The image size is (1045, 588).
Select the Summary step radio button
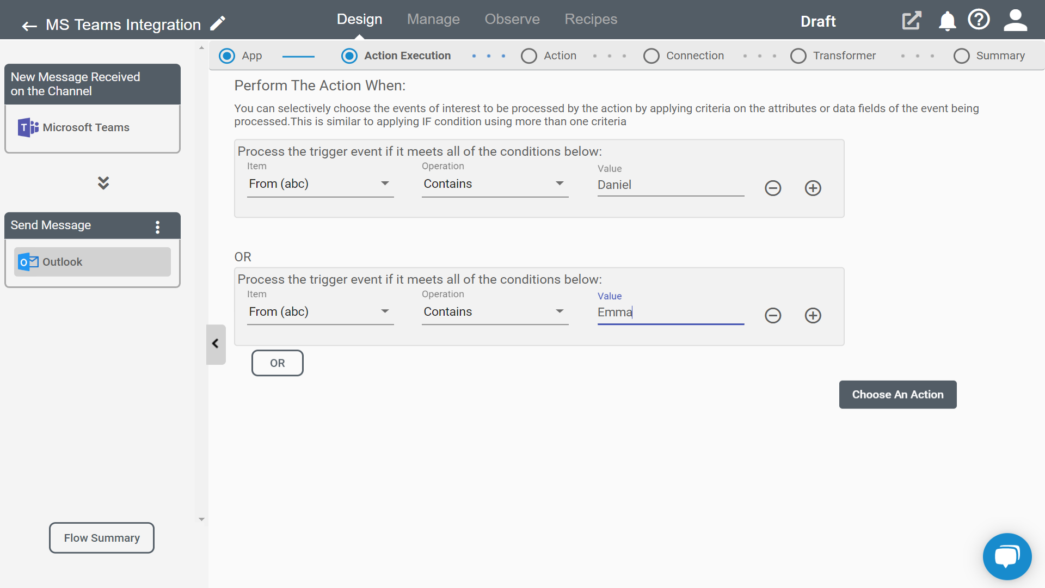(962, 56)
